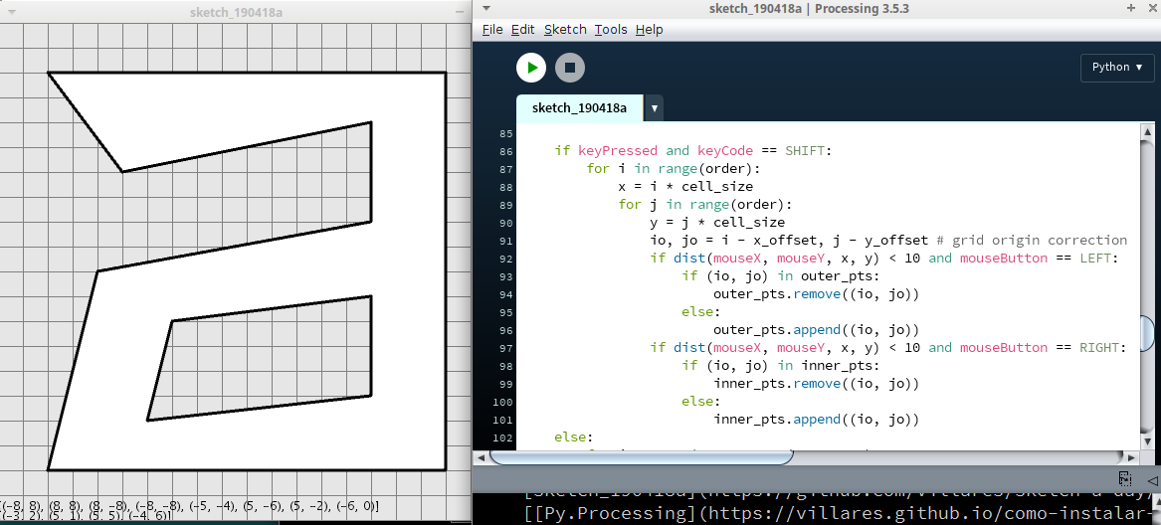The width and height of the screenshot is (1161, 525).
Task: Collapse the console with the triangle icon
Action: click(x=1152, y=479)
